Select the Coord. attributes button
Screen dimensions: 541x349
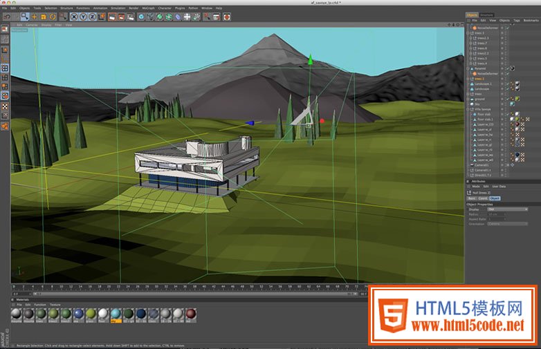pyautogui.click(x=483, y=198)
